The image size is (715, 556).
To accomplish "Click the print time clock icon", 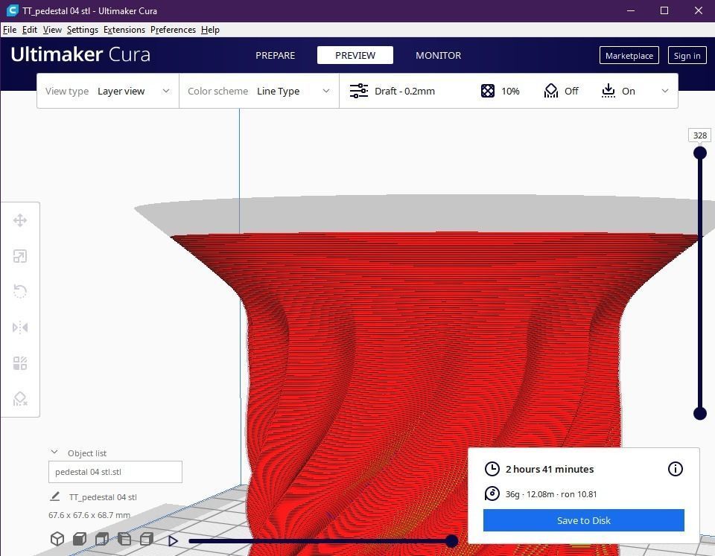I will pos(492,469).
